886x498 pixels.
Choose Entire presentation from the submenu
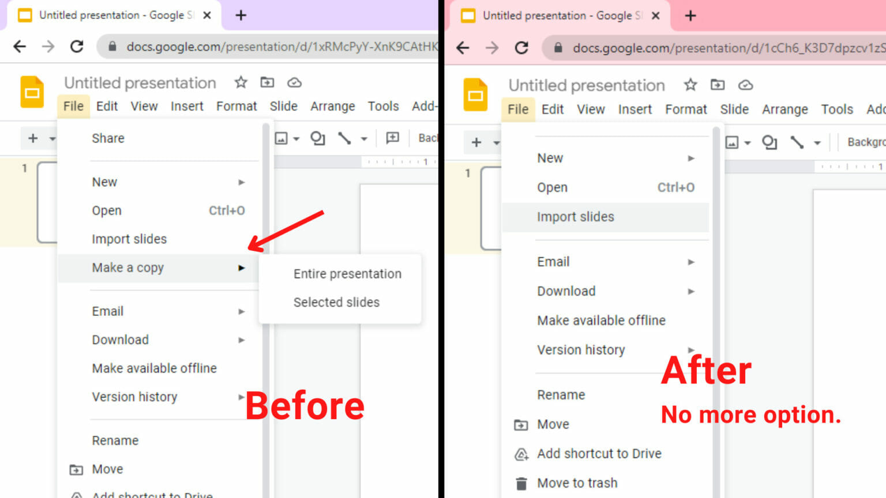347,273
